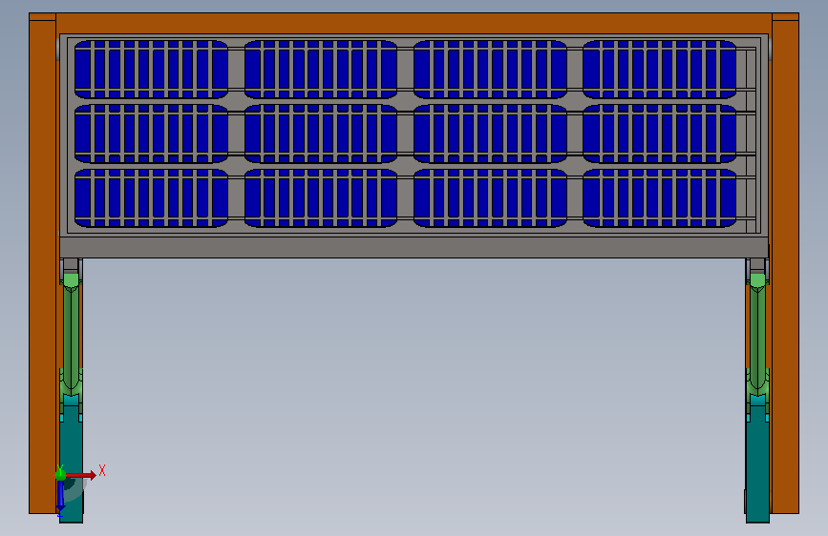Select the orange top crossbeam of the frame
Viewport: 828px width, 536px height.
pos(414,24)
